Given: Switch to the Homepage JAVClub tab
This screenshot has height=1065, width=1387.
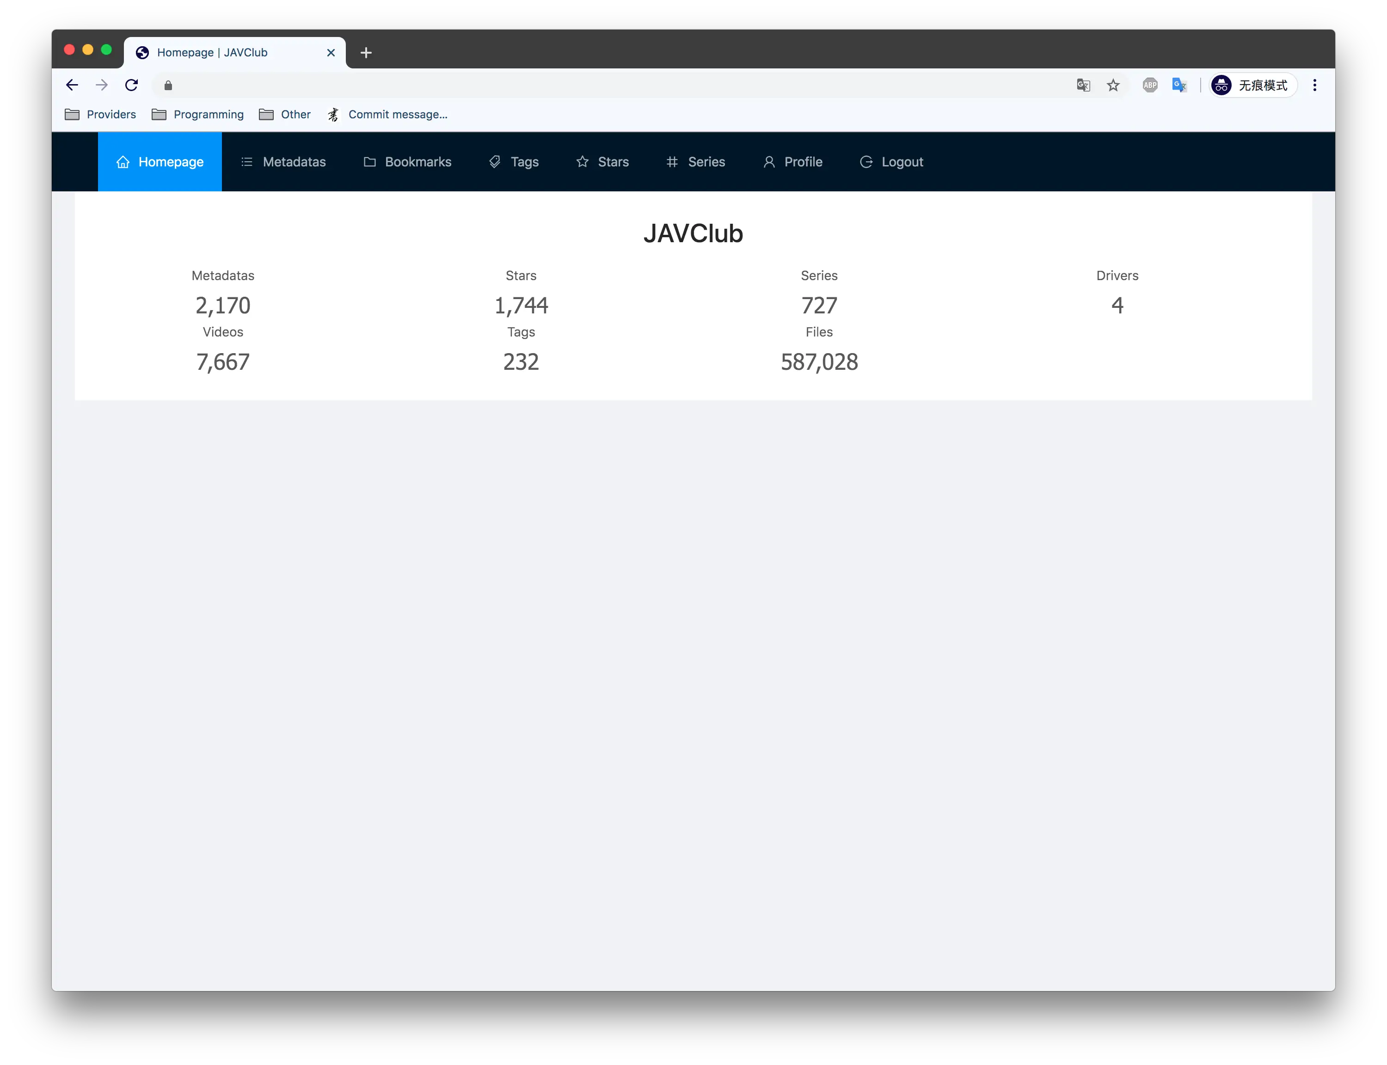Looking at the screenshot, I should 213,53.
